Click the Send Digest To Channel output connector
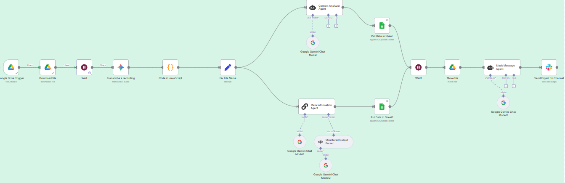Image resolution: width=565 pixels, height=183 pixels. [x=557, y=67]
